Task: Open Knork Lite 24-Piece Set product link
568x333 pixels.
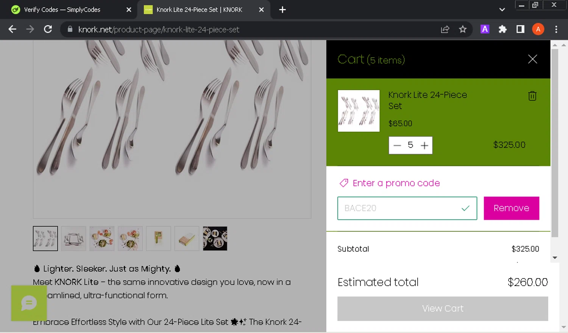Action: [428, 100]
